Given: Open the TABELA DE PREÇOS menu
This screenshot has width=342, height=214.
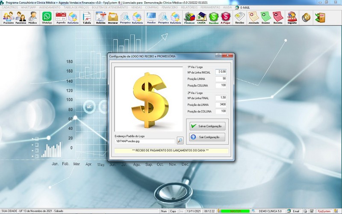Looking at the screenshot, I should click(76, 7).
